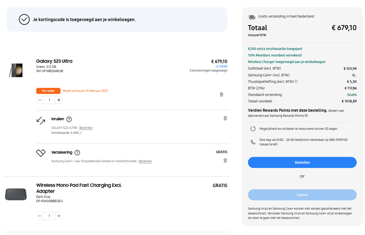Increase Galaxy S23 Ultra quantity
365x235 pixels.
click(x=59, y=100)
